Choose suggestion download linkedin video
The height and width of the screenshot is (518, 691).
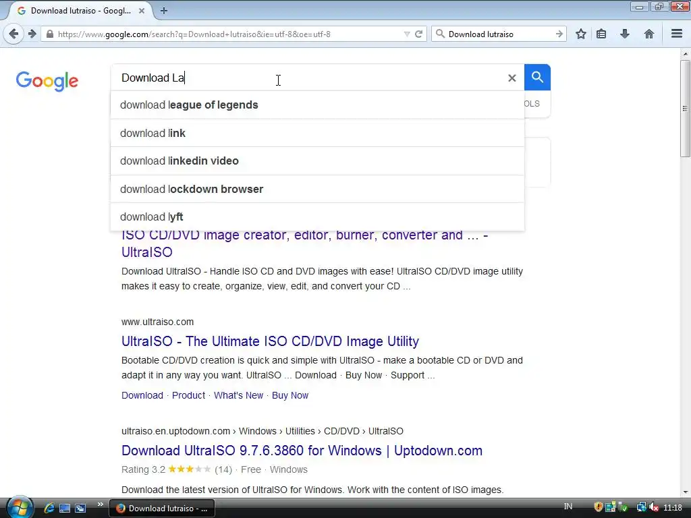[317, 161]
